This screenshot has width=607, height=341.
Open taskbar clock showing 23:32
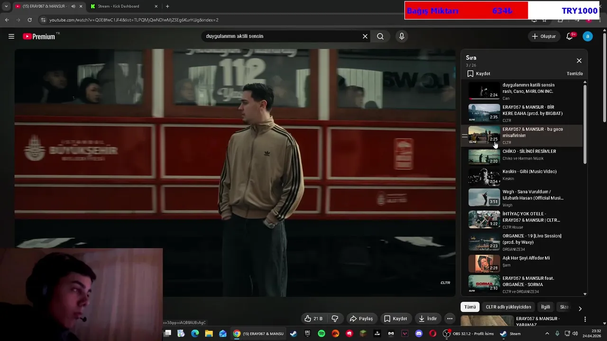pyautogui.click(x=592, y=333)
